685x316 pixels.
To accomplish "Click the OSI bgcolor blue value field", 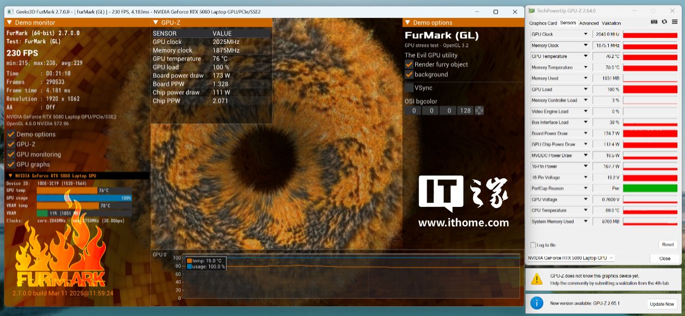I will pyautogui.click(x=448, y=111).
